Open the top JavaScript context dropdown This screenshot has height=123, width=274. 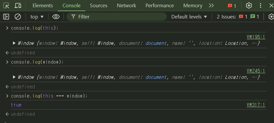(37, 17)
